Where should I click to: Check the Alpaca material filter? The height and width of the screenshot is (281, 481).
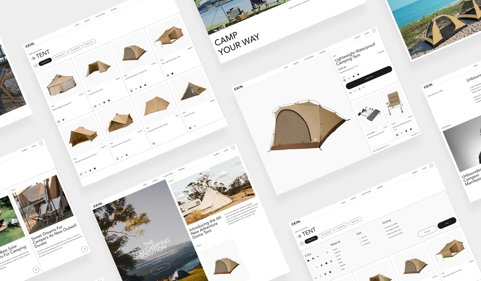pyautogui.click(x=335, y=249)
